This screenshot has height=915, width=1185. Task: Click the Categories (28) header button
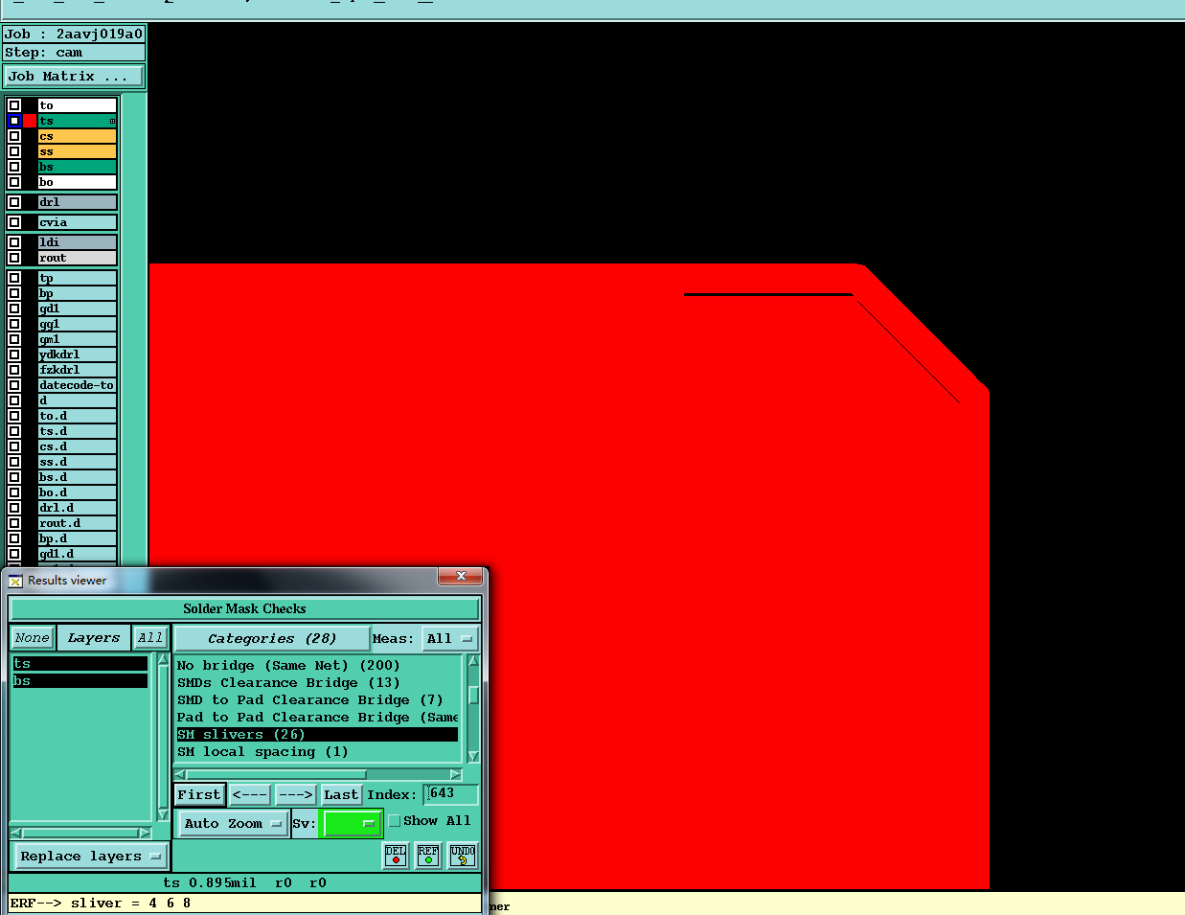click(272, 639)
